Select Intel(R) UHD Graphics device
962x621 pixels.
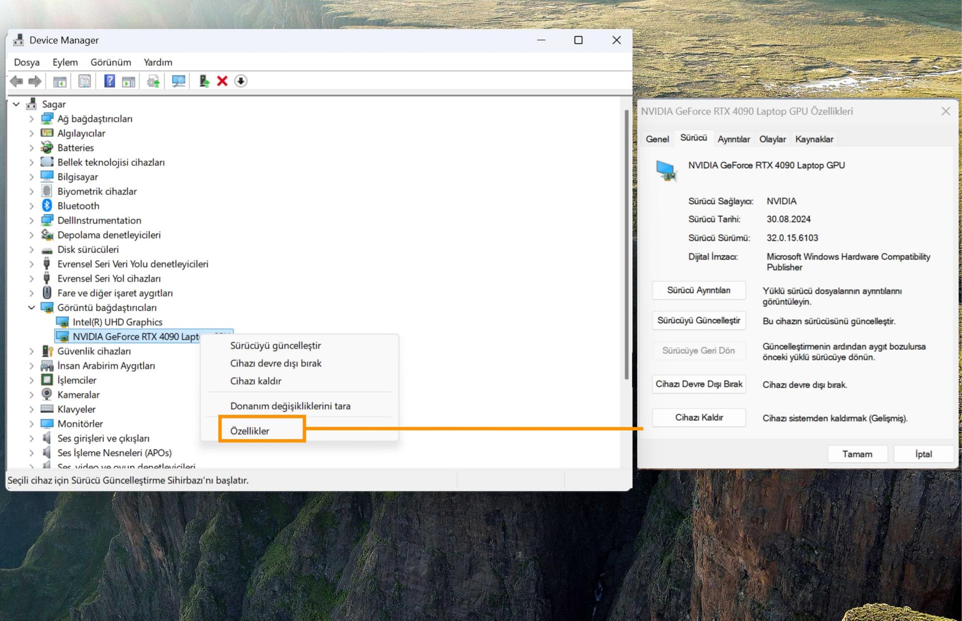point(117,322)
